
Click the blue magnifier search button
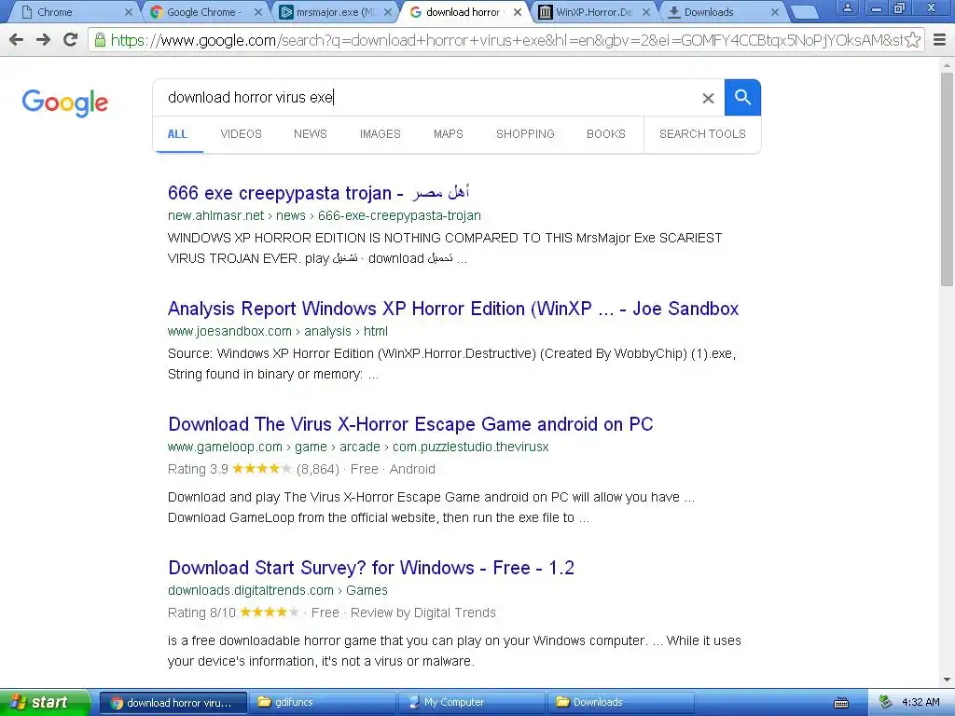(x=742, y=97)
